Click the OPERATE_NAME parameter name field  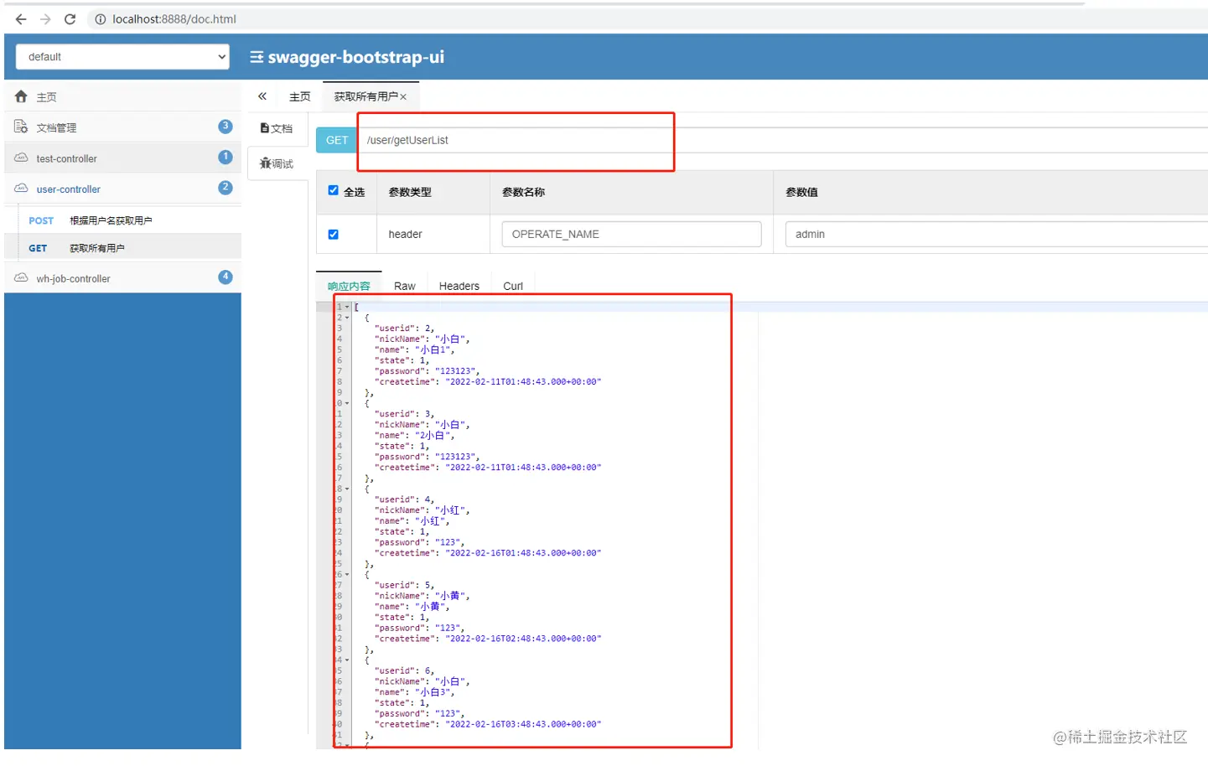coord(631,234)
